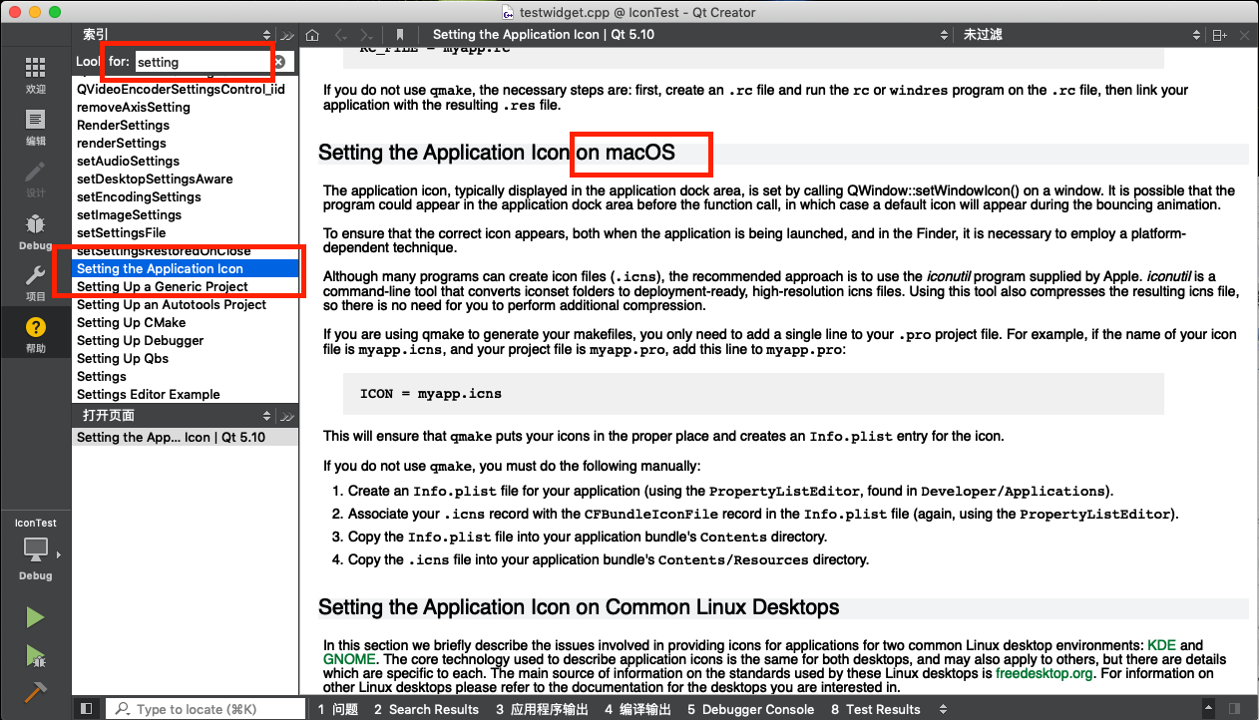
Task: Build the project using the hammer icon
Action: 35,692
